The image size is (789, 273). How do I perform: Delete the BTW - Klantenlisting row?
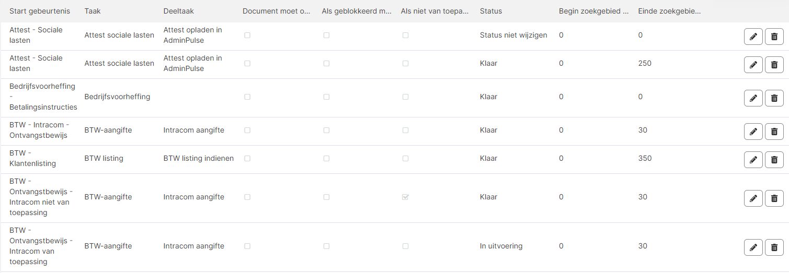point(774,160)
